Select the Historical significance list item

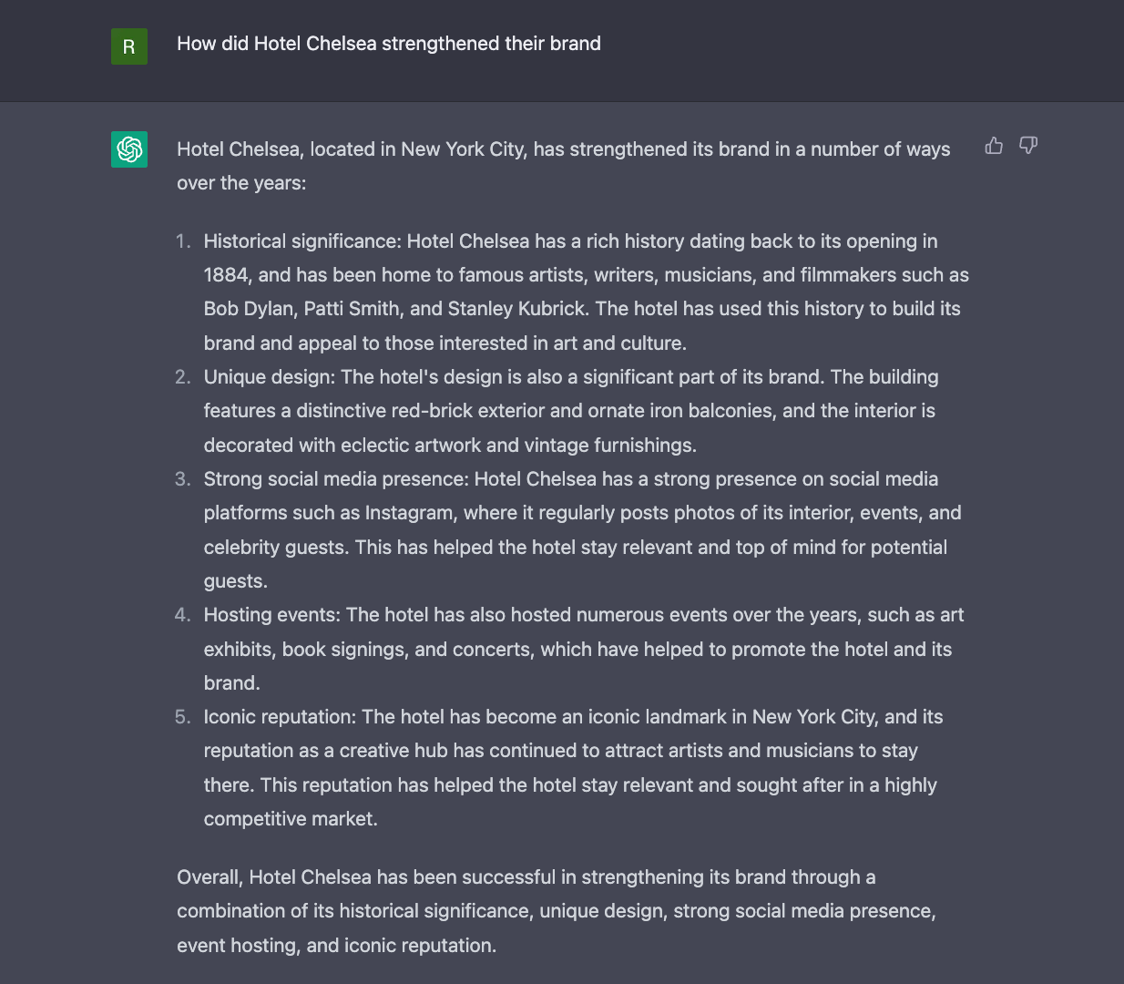[586, 292]
